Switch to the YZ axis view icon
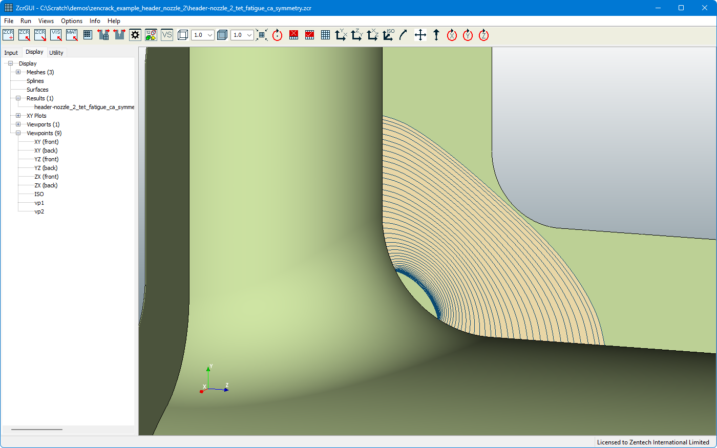 click(357, 35)
